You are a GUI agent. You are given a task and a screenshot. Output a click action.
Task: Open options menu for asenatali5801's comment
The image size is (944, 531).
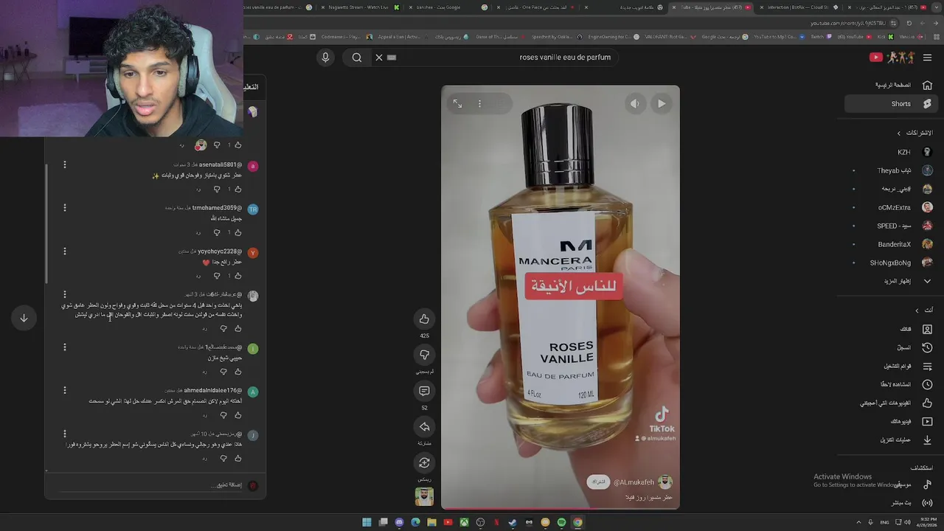pos(64,164)
